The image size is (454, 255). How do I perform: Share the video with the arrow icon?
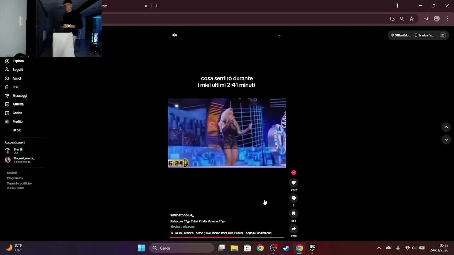(294, 229)
